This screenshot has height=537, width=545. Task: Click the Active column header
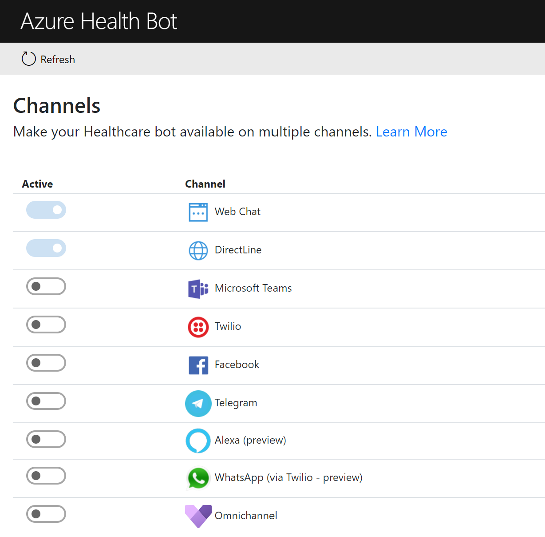37,184
